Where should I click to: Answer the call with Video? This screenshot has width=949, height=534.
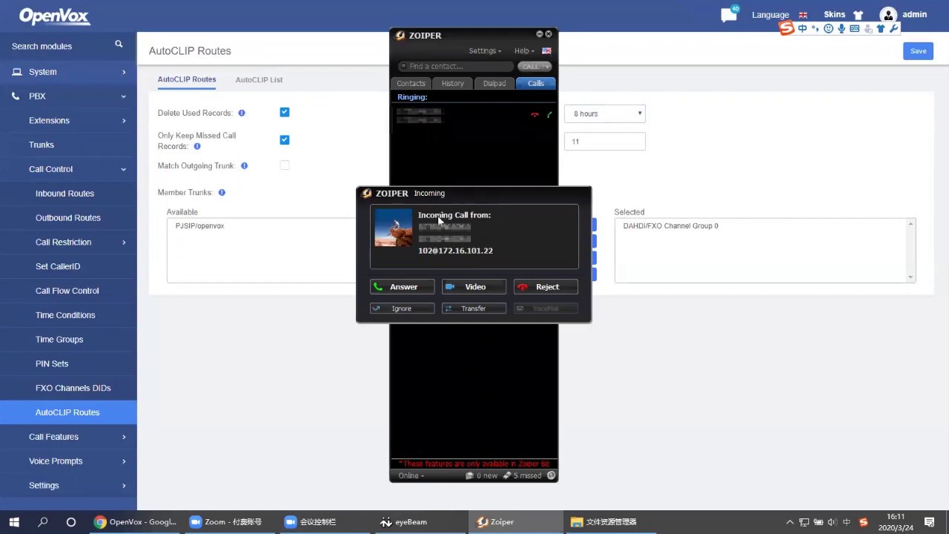tap(474, 287)
